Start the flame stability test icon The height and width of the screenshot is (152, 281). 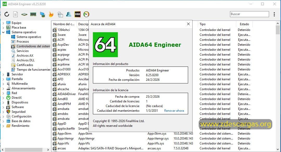(x=51, y=14)
